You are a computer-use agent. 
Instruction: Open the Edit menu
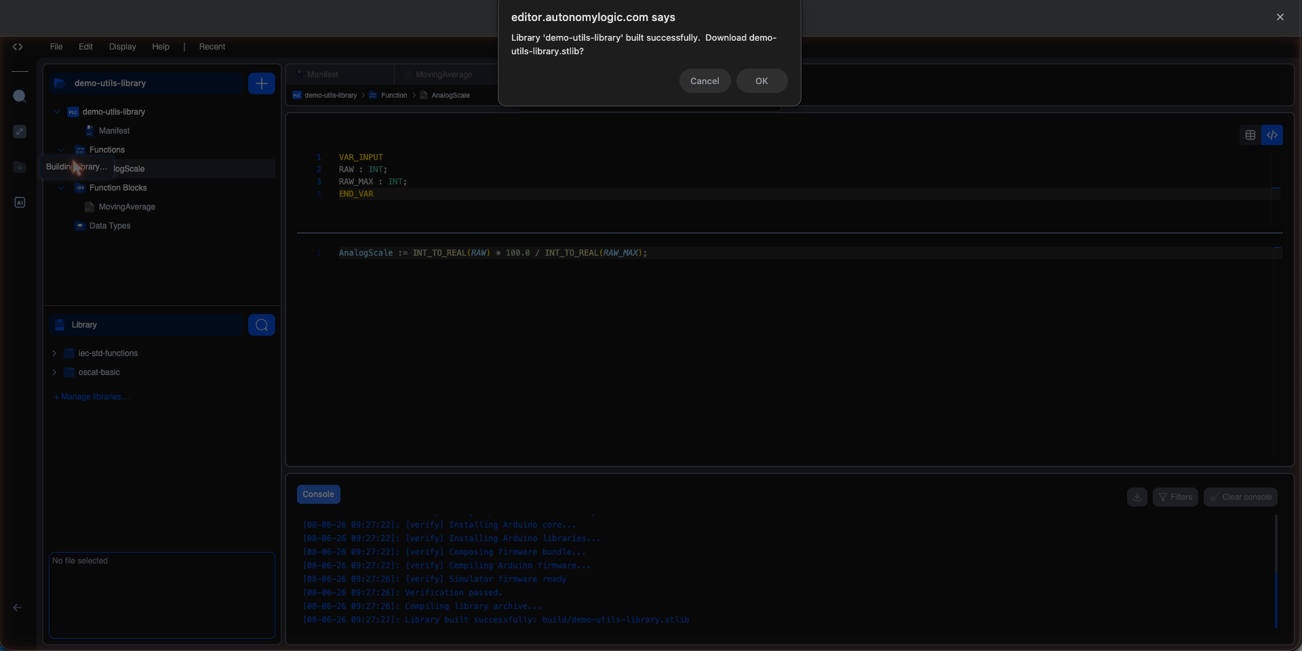(x=85, y=47)
